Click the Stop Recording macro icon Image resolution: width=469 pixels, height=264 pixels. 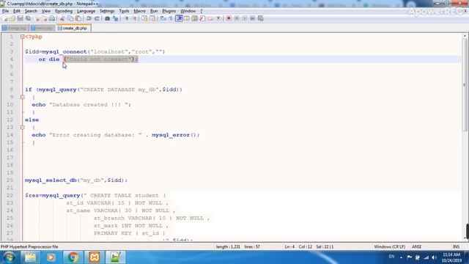point(237,18)
